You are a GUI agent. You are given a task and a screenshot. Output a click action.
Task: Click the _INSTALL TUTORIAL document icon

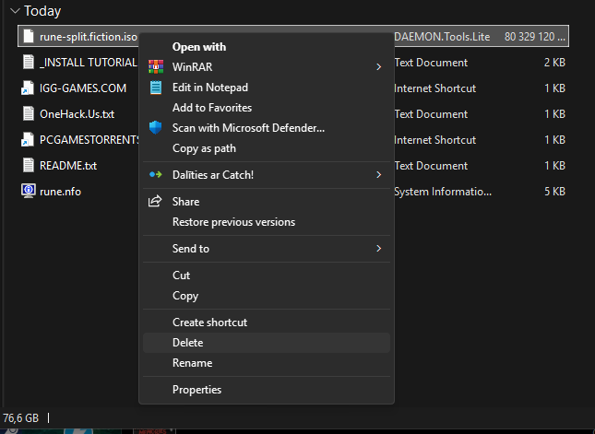(29, 62)
